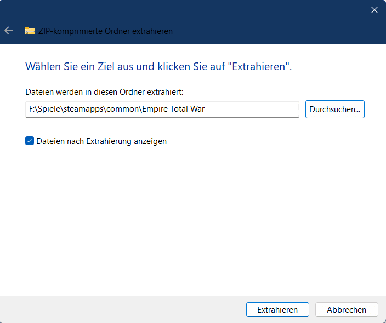386x323 pixels.
Task: Uncheck the 'Dateien nach Extrahierung anzeigen' checkbox
Action: click(x=30, y=141)
